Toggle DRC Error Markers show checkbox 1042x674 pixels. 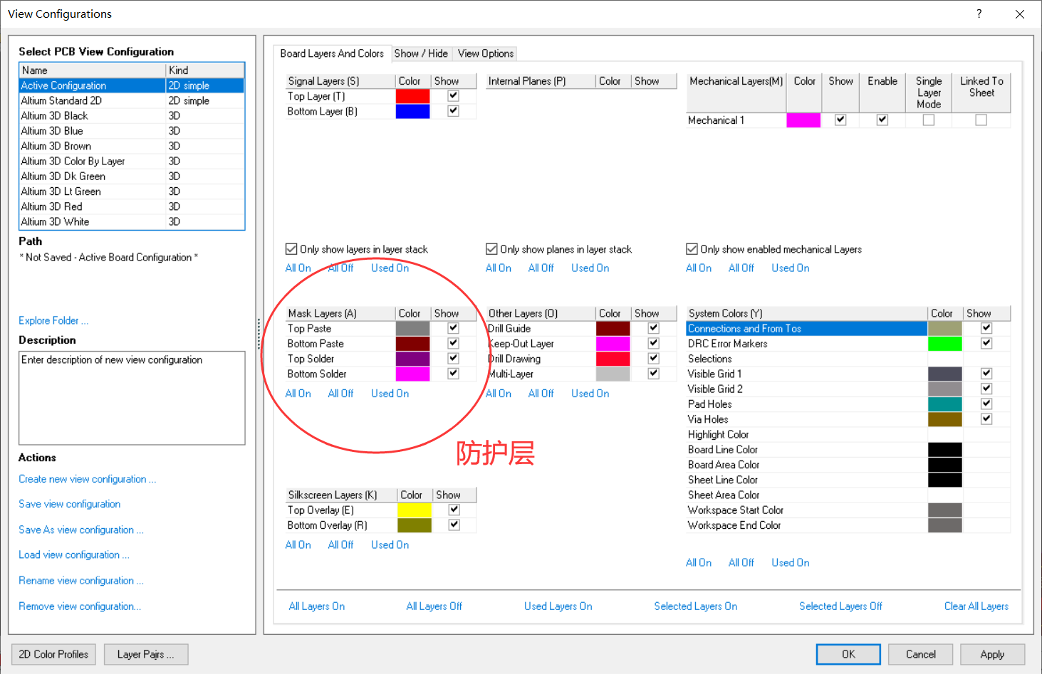pos(986,343)
